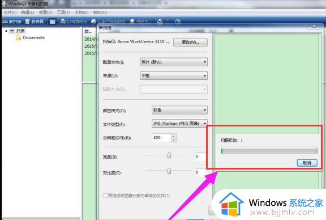Open the 颜色格式 color format dropdown
The width and height of the screenshot is (326, 220).
179,110
